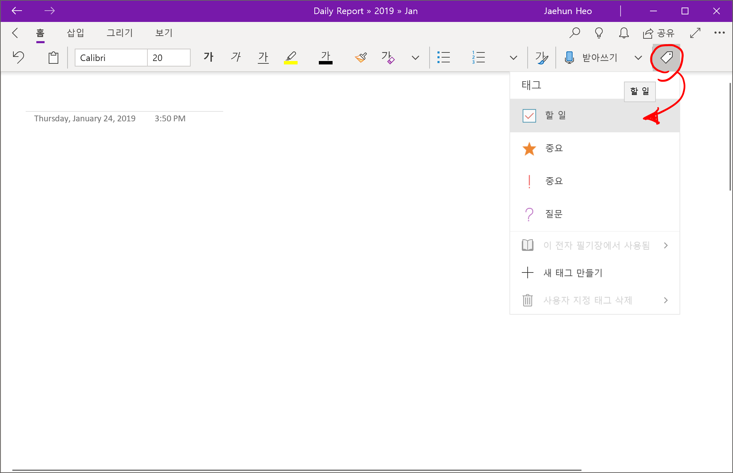This screenshot has width=733, height=473.
Task: Click the clipboard paste icon
Action: [x=53, y=58]
